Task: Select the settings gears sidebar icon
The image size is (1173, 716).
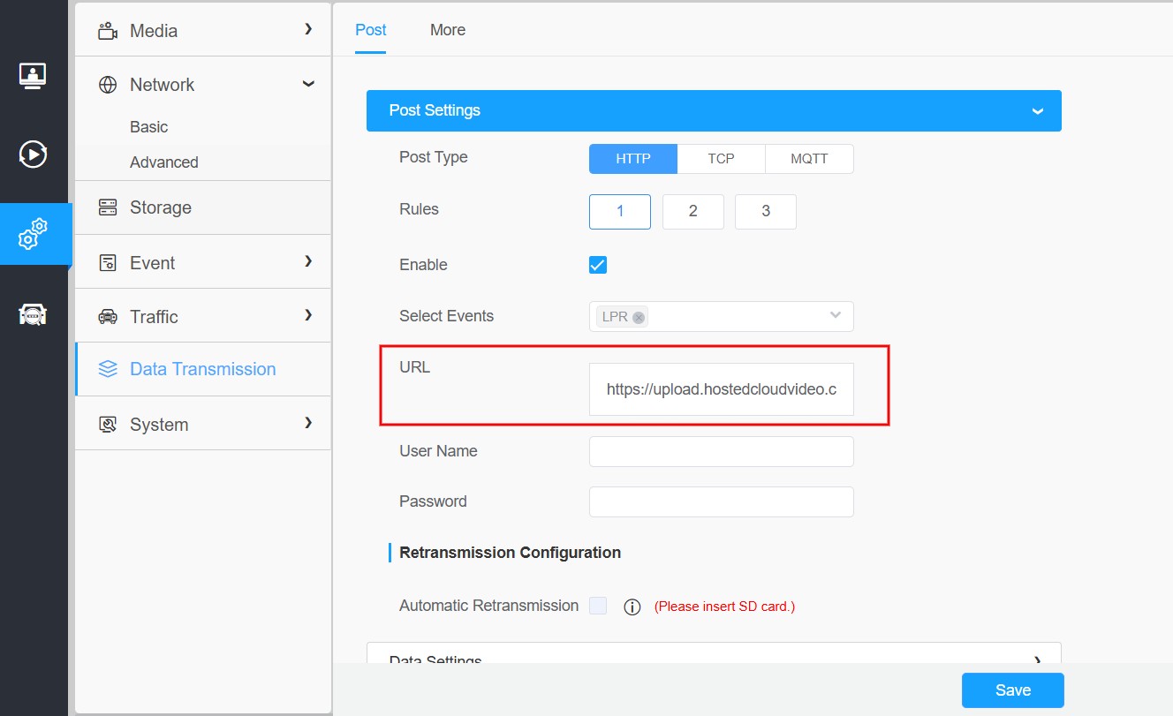Action: pos(33,234)
